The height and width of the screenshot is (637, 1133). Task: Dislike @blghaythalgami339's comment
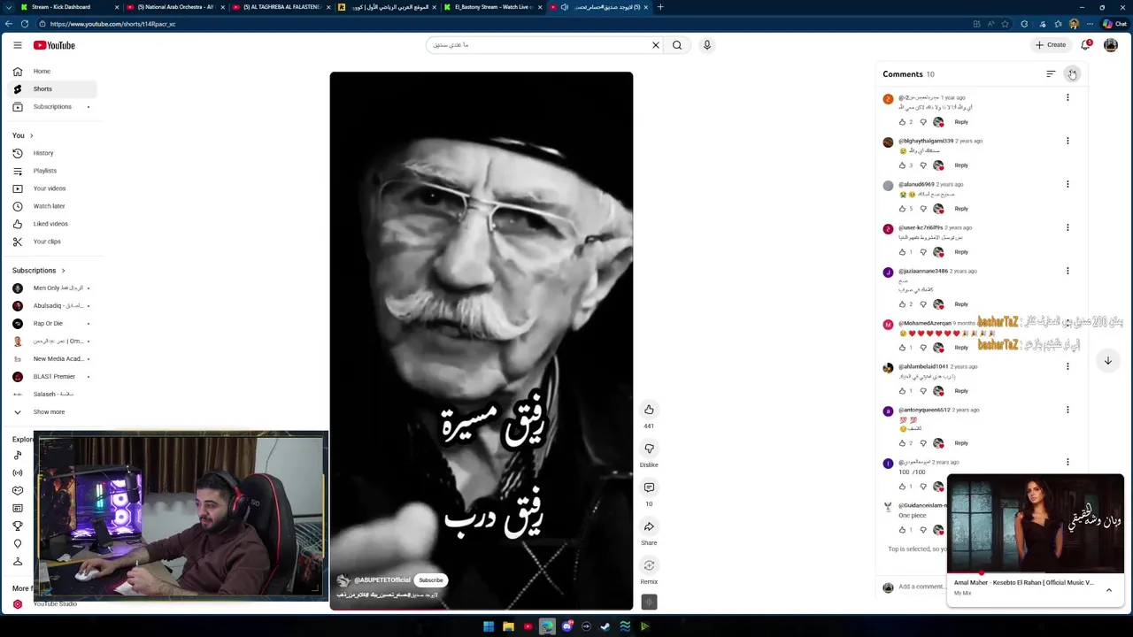923,165
